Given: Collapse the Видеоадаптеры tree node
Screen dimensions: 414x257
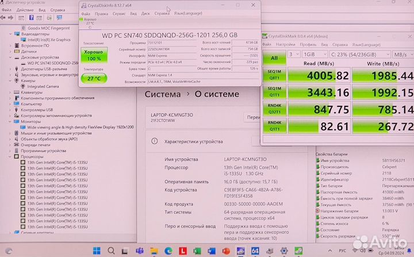Looking at the screenshot, I should click(x=10, y=34).
